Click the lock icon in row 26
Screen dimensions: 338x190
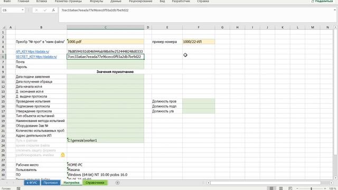tap(63, 155)
